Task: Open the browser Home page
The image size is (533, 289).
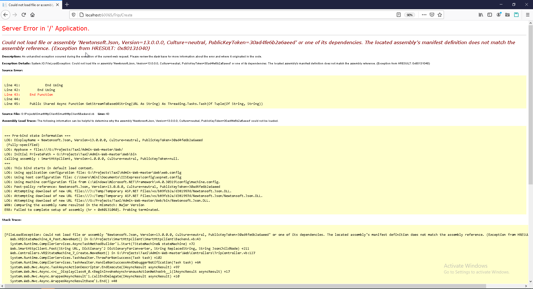Action: pos(32,15)
